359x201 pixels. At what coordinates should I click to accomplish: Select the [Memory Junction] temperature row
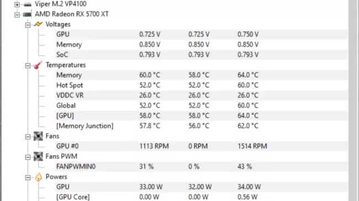click(x=202, y=126)
